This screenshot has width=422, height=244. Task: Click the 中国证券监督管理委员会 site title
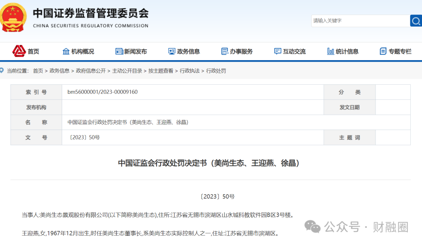[x=91, y=13]
